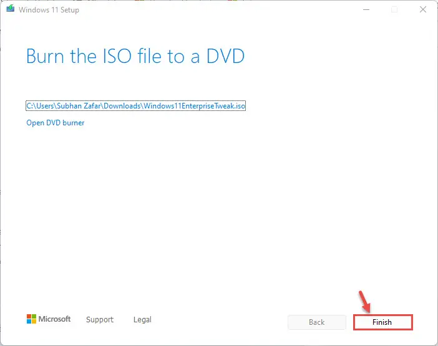Screen dimensions: 438x346
Task: Open the Windows11EnterpriseTweak.iso file path link
Action: (136, 106)
